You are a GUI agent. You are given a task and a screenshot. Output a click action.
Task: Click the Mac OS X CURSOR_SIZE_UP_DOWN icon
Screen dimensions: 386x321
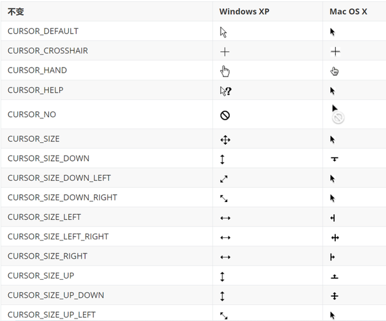(335, 296)
